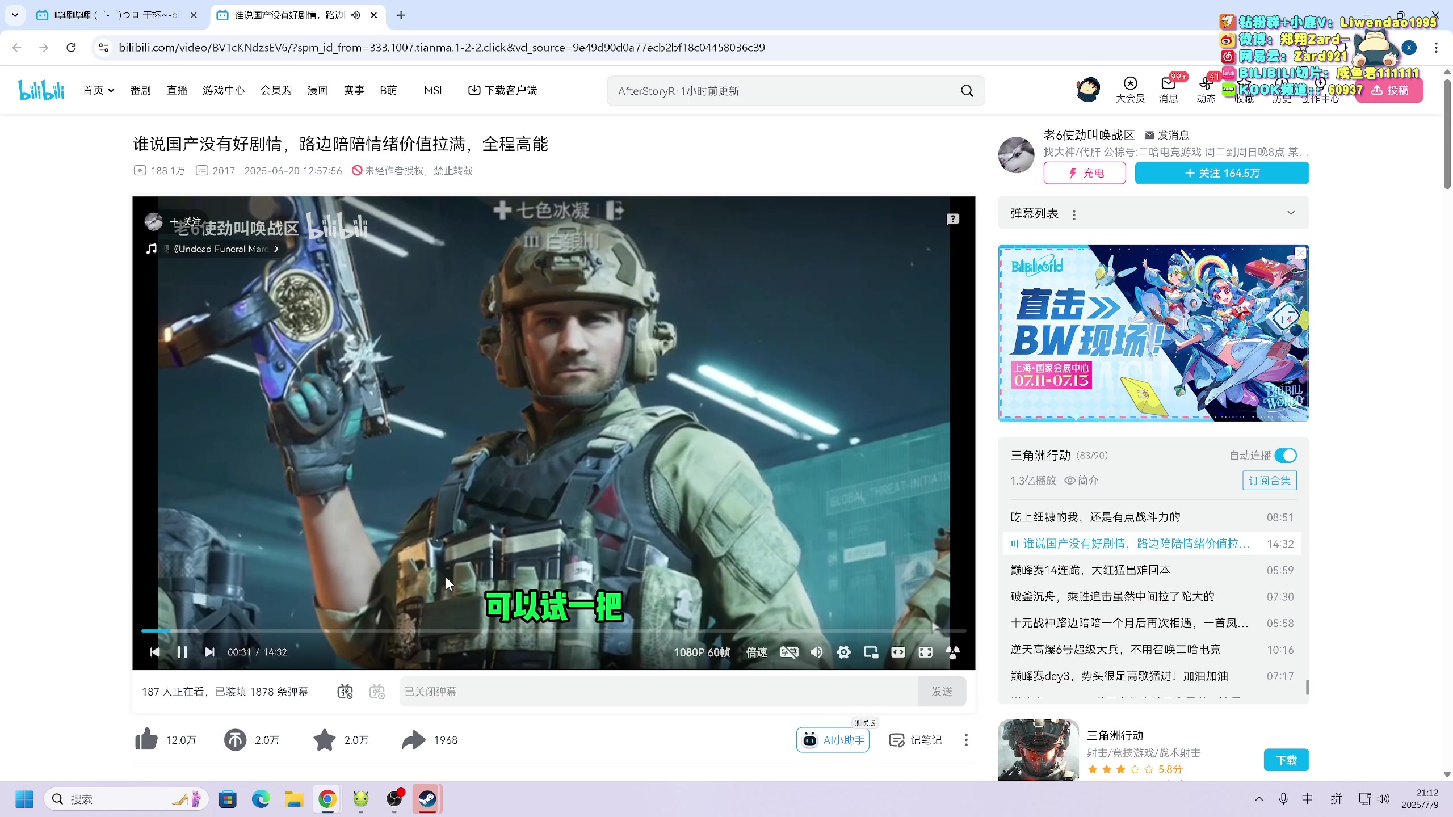This screenshot has width=1453, height=817.
Task: Go to previous video in player
Action: coord(154,652)
